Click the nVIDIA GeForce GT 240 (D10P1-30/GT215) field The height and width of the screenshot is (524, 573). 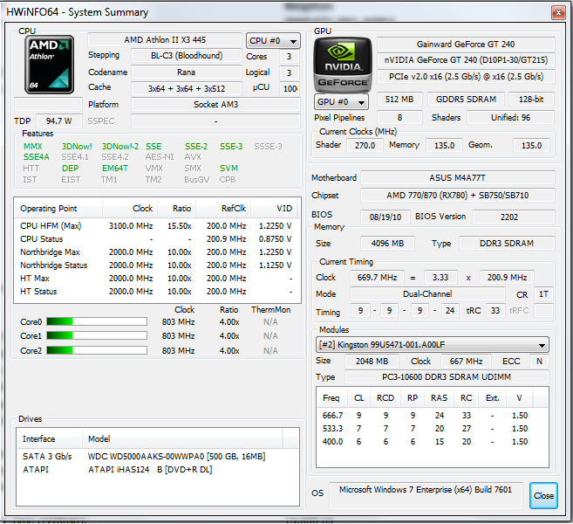click(466, 60)
